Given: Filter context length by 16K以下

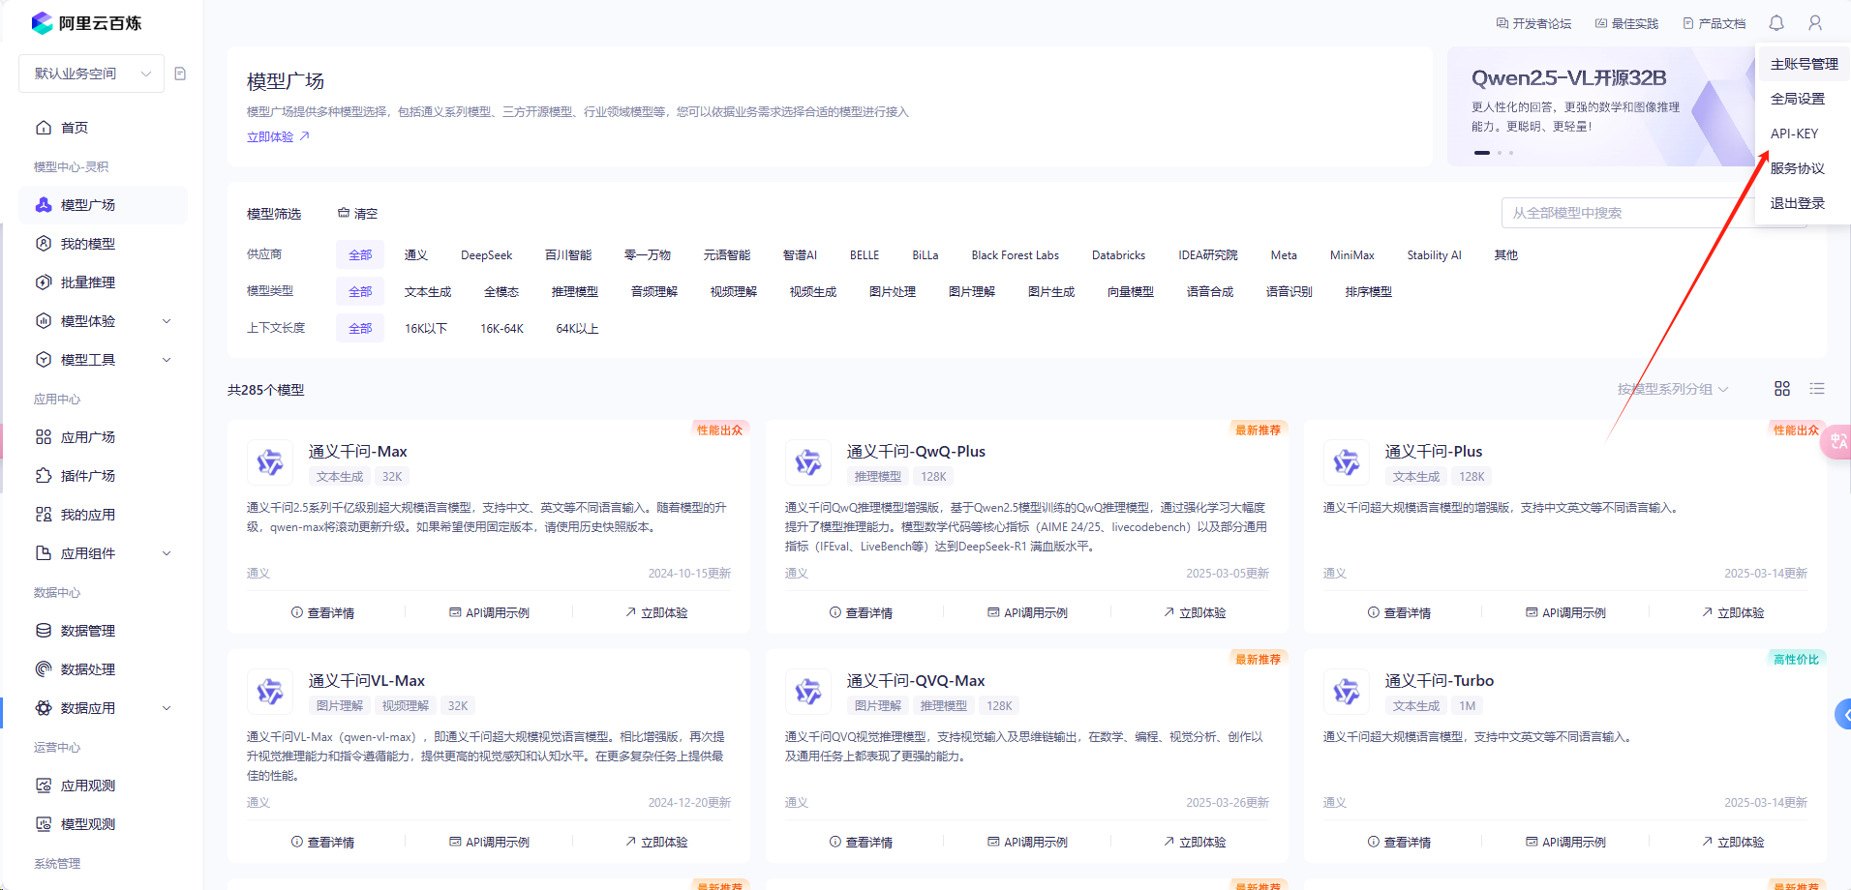Looking at the screenshot, I should (426, 329).
